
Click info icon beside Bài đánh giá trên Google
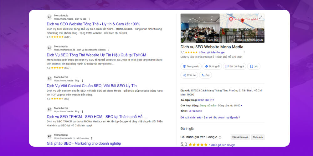(x=220, y=137)
